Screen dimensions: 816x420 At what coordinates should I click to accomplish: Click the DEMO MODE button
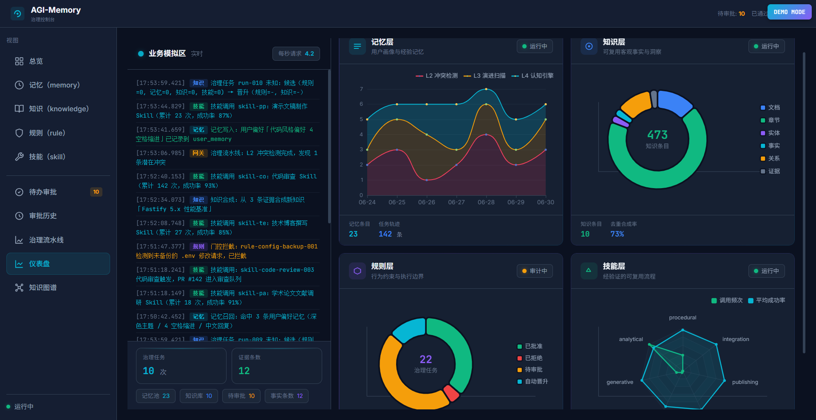click(789, 12)
